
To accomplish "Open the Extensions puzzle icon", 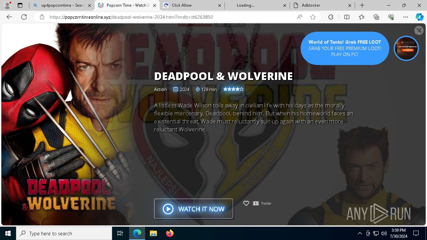I will pyautogui.click(x=331, y=17).
